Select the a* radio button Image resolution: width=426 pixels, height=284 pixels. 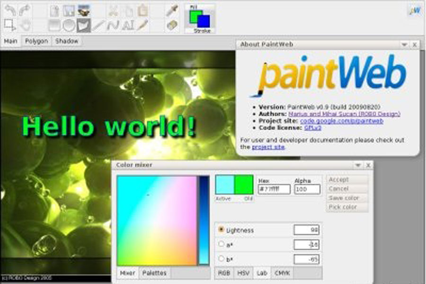point(221,244)
